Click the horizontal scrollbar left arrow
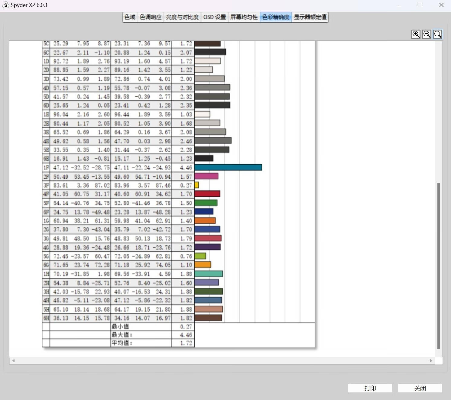The width and height of the screenshot is (451, 400). [x=13, y=360]
